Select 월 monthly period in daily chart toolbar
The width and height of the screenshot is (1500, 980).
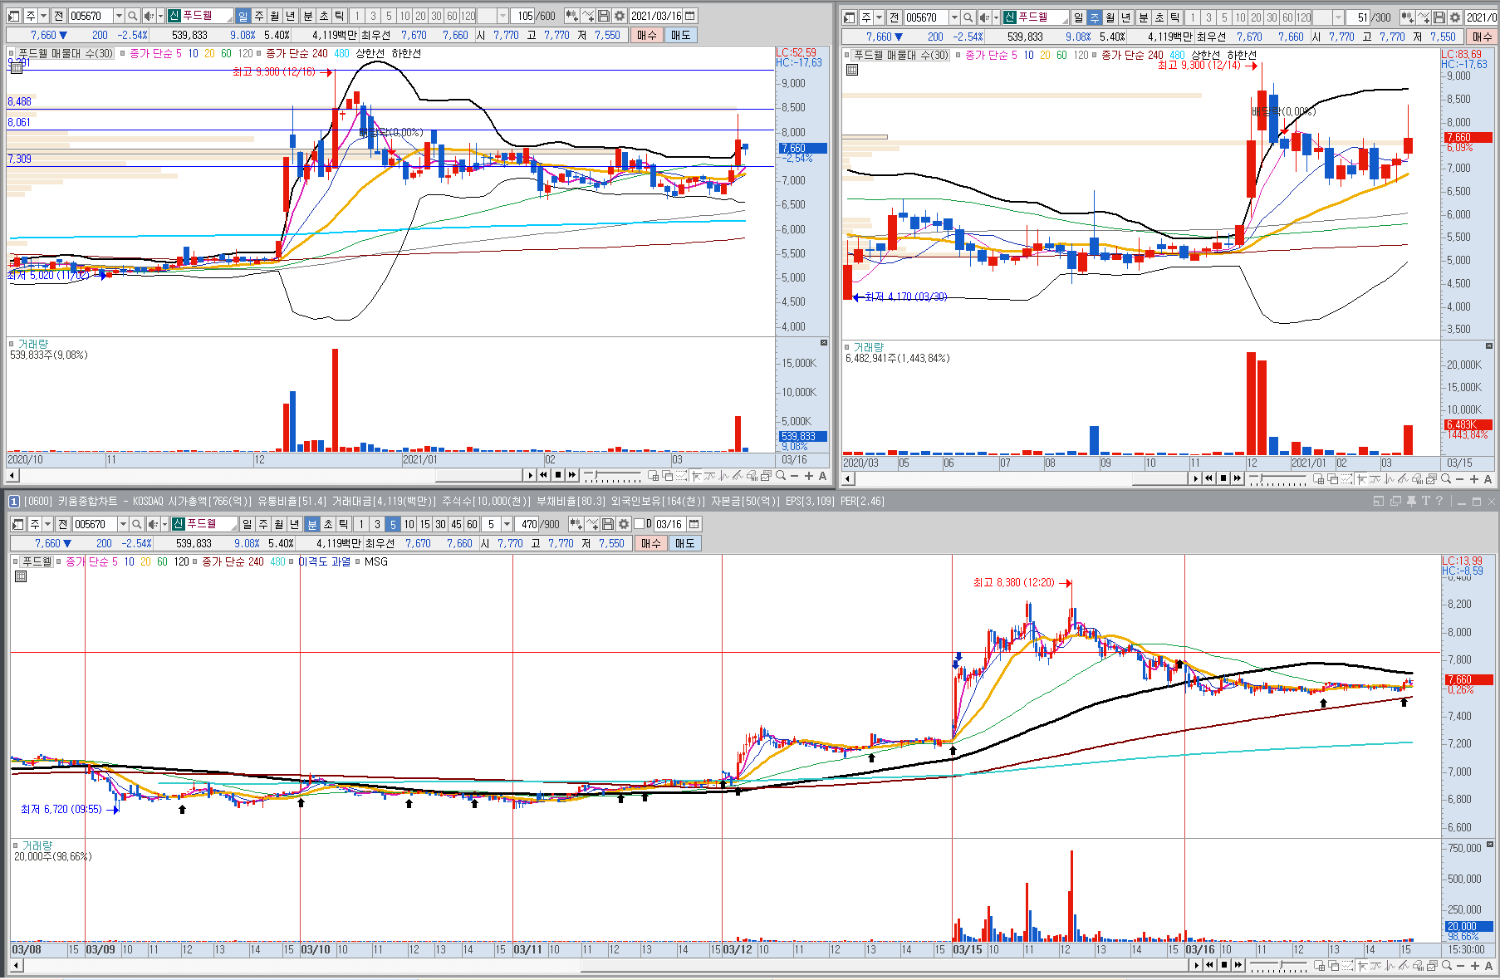tap(275, 16)
